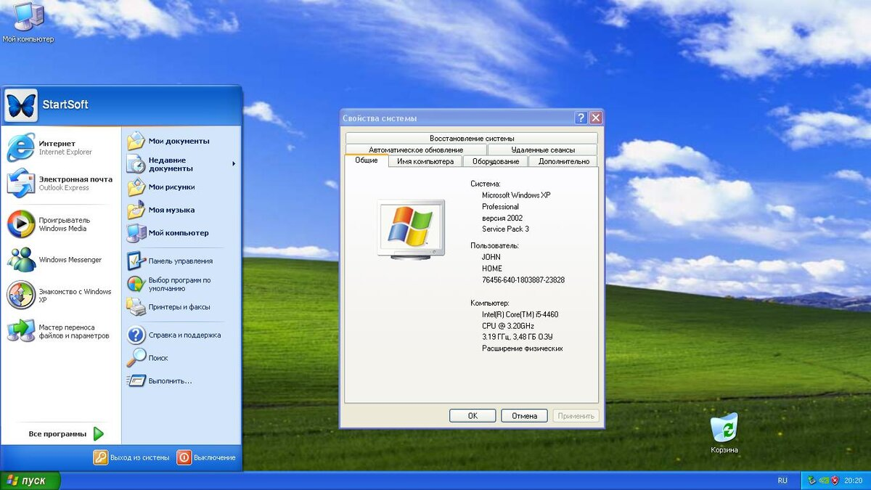Screen dimensions: 871x490
Task: Click the Выход из системы button
Action: point(131,457)
